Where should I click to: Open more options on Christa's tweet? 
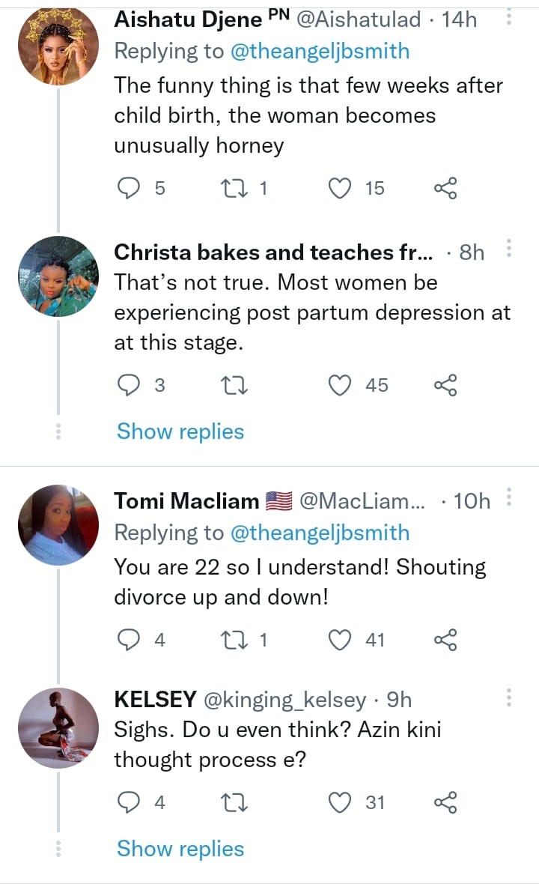tap(509, 248)
